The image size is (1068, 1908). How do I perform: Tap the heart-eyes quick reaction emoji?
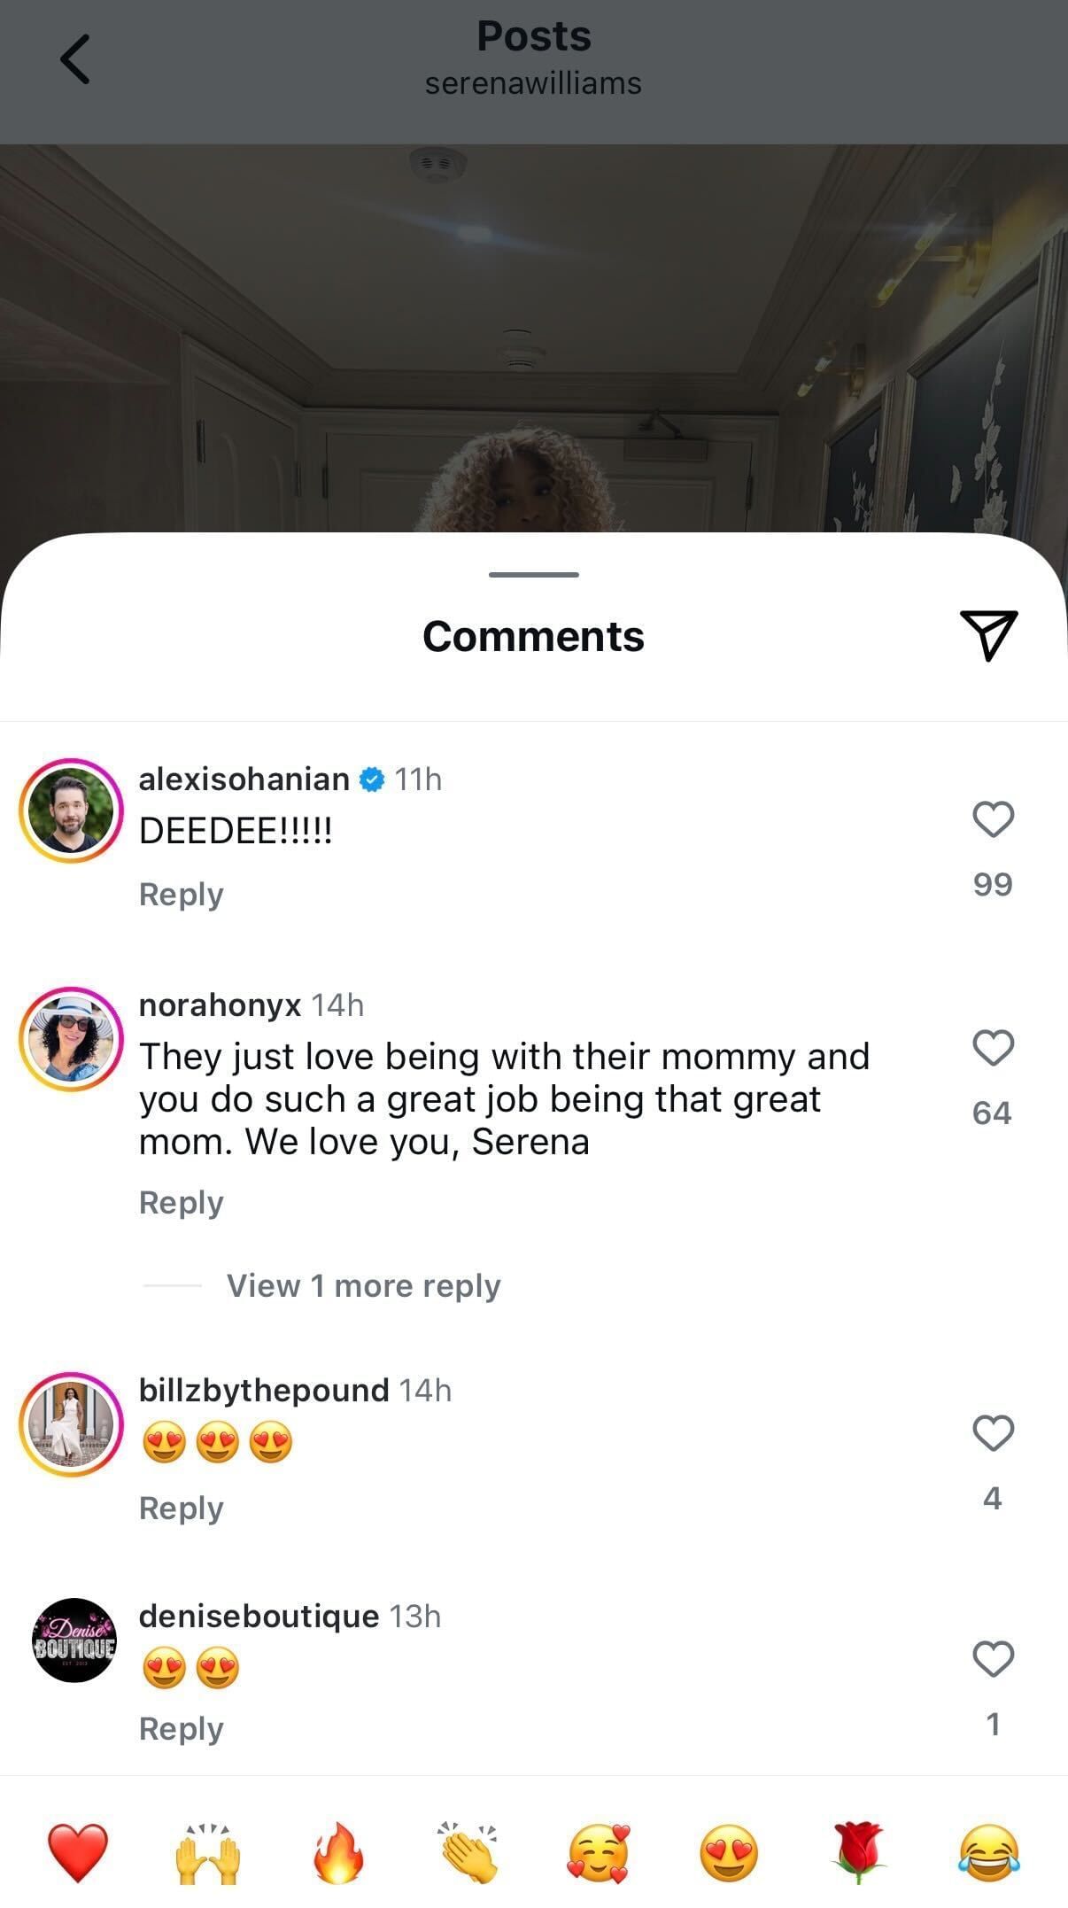729,1851
